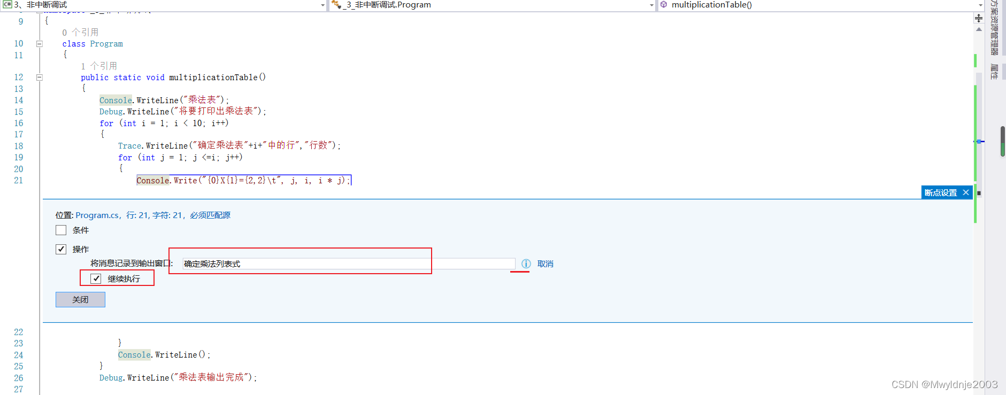The image size is (1006, 395).
Task: Open the class dropdown _3_非中断调试.Program
Action: click(x=651, y=5)
